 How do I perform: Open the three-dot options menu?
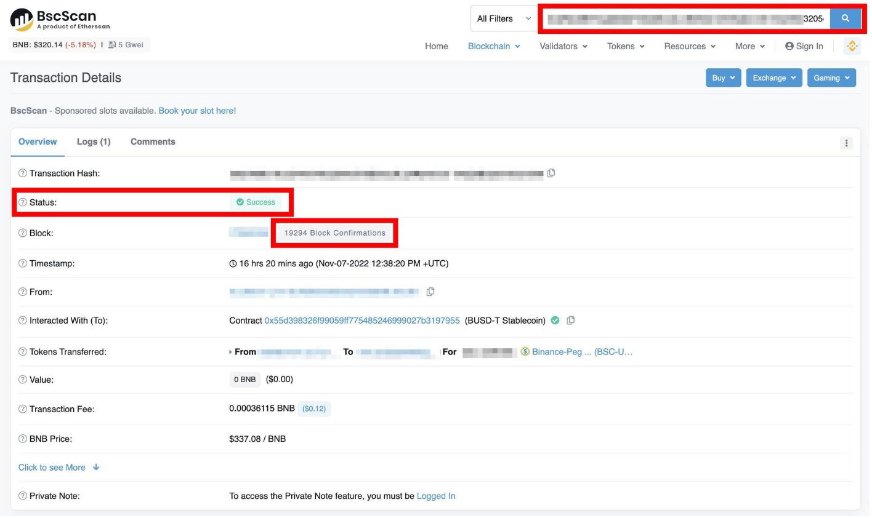tap(848, 143)
